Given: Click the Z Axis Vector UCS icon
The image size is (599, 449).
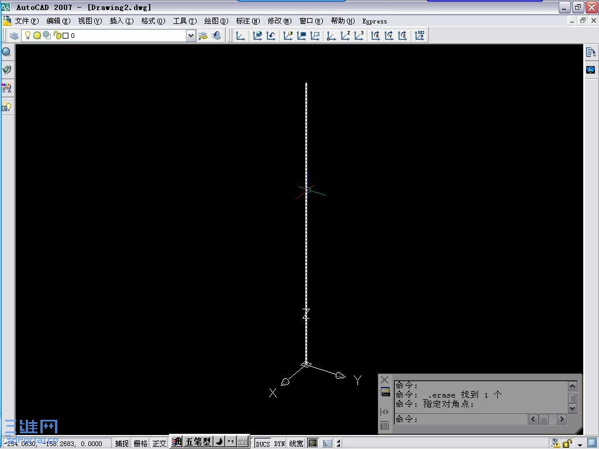Looking at the screenshot, I should tap(345, 36).
